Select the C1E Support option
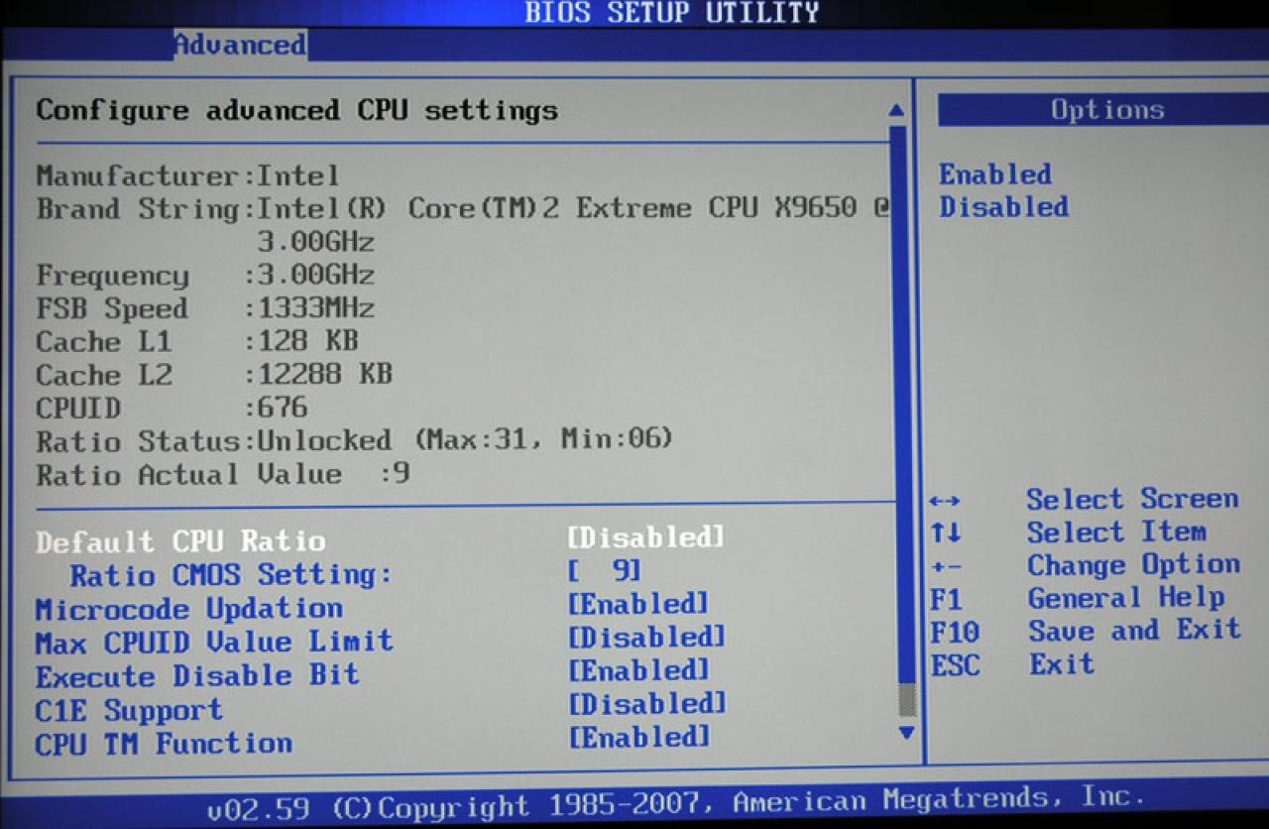The height and width of the screenshot is (829, 1269). click(129, 710)
